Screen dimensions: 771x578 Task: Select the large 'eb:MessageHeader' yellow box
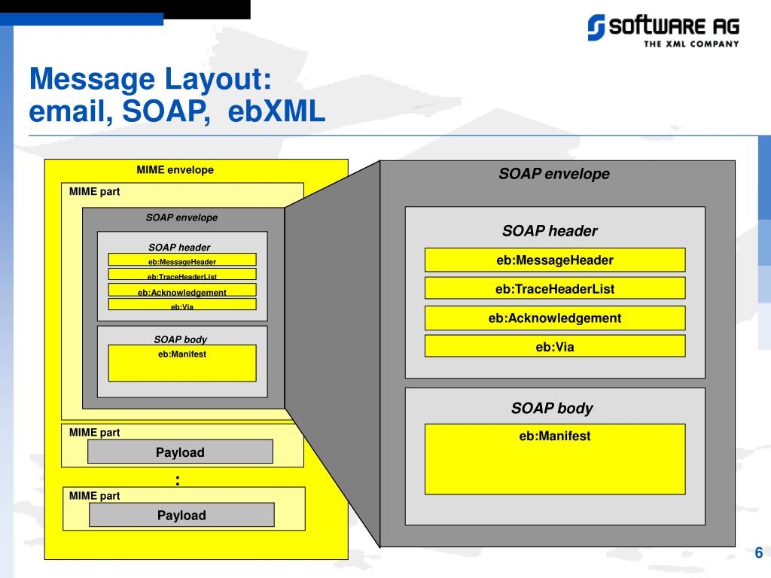(555, 260)
